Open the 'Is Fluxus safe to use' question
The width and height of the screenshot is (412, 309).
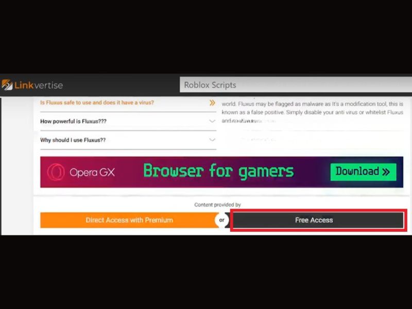(97, 102)
